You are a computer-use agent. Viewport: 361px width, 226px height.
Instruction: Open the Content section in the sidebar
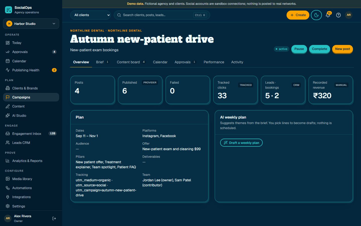[31, 106]
